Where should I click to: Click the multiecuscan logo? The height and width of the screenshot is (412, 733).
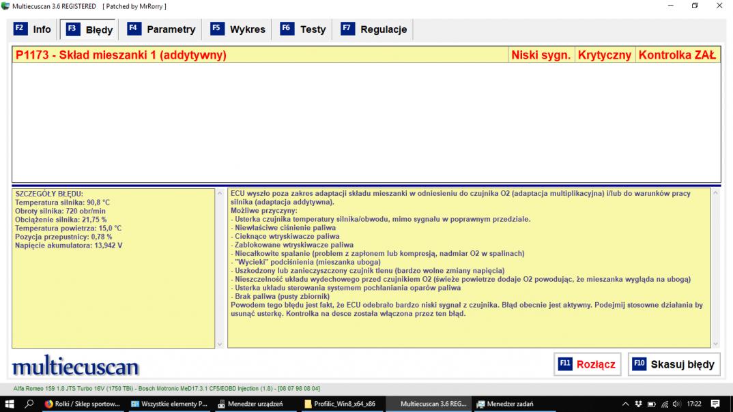[x=76, y=366]
